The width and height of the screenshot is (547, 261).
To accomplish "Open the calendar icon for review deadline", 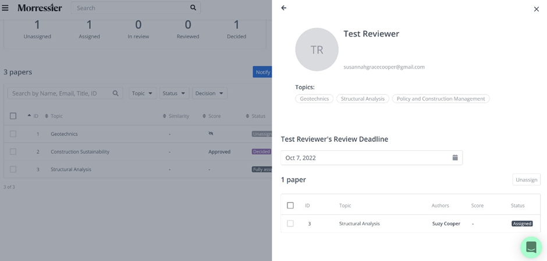I will [x=455, y=157].
